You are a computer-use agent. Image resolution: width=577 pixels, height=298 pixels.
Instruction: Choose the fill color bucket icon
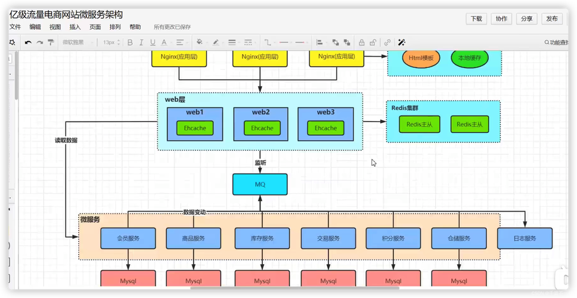tap(200, 42)
